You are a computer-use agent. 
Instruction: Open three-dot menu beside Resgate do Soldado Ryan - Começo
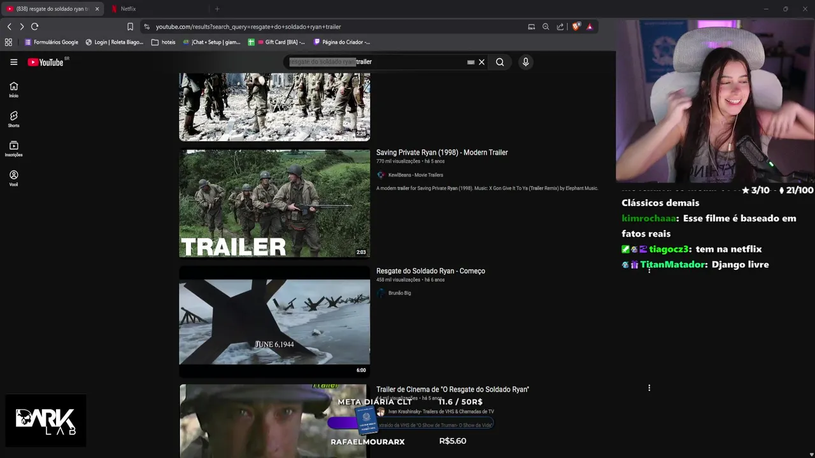click(x=649, y=270)
